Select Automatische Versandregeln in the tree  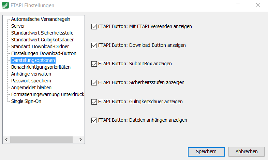click(41, 19)
